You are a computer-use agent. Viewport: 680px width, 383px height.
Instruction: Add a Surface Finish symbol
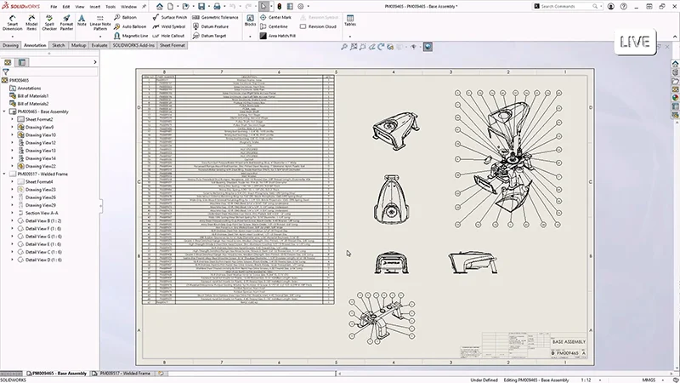pos(173,16)
